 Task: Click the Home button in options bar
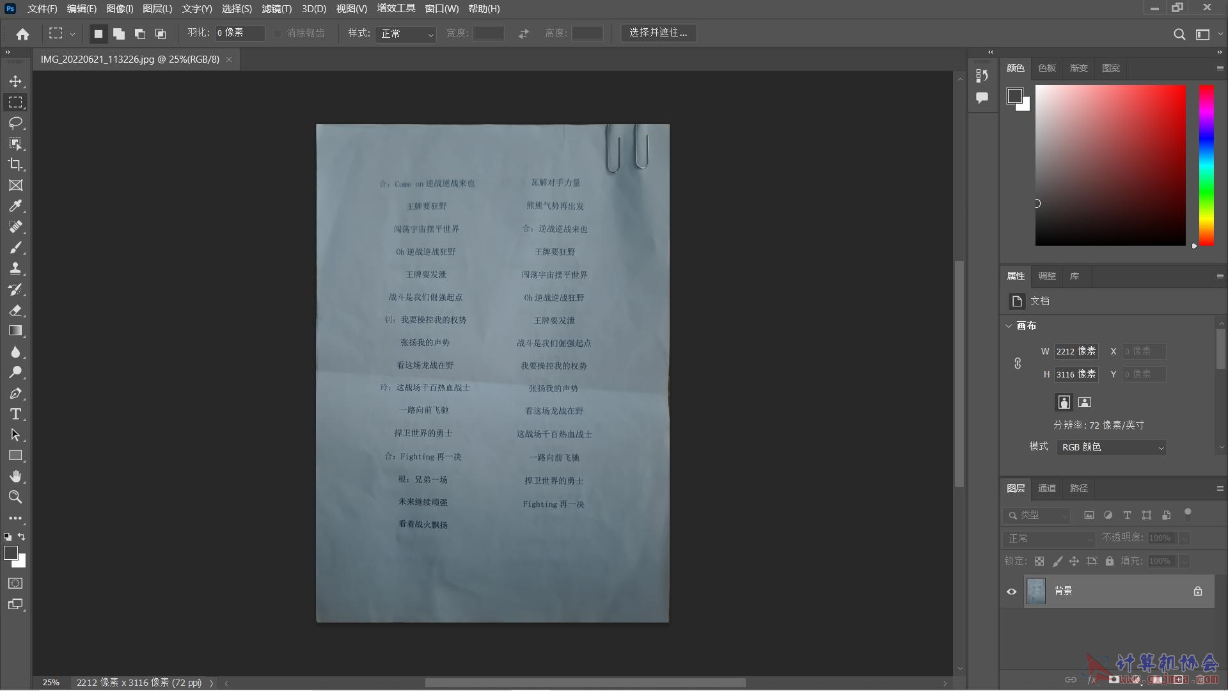(x=23, y=34)
